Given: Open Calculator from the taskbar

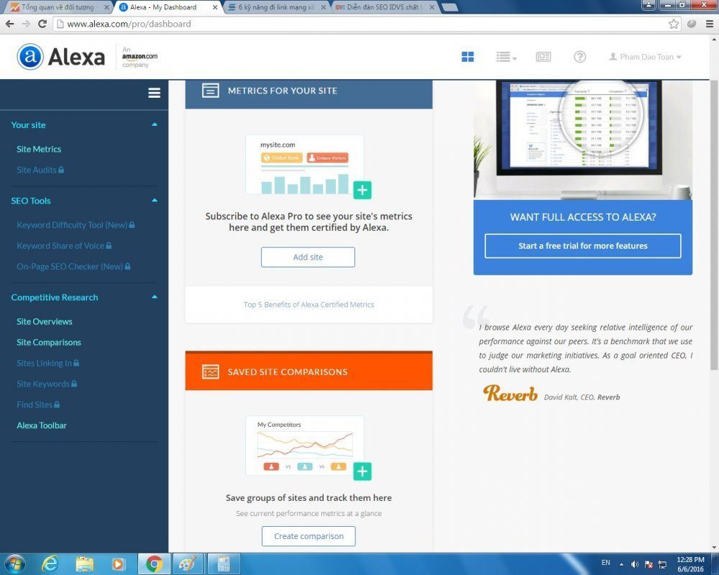Looking at the screenshot, I should [x=224, y=564].
